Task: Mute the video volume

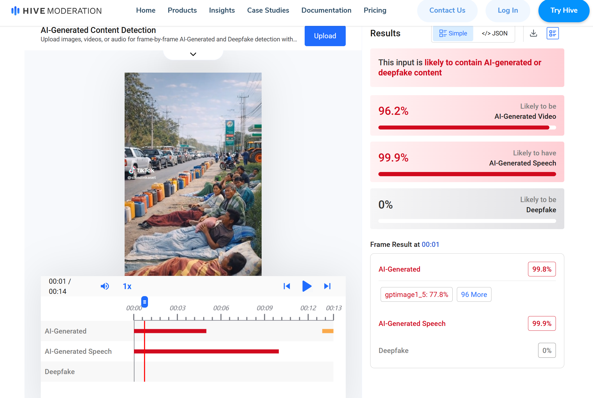Action: (x=105, y=286)
